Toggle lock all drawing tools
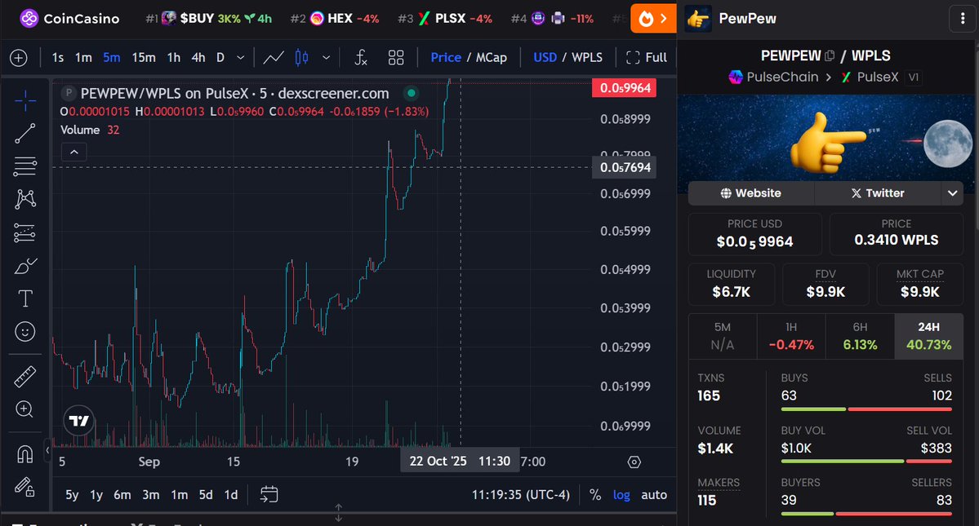979x526 pixels. click(25, 487)
